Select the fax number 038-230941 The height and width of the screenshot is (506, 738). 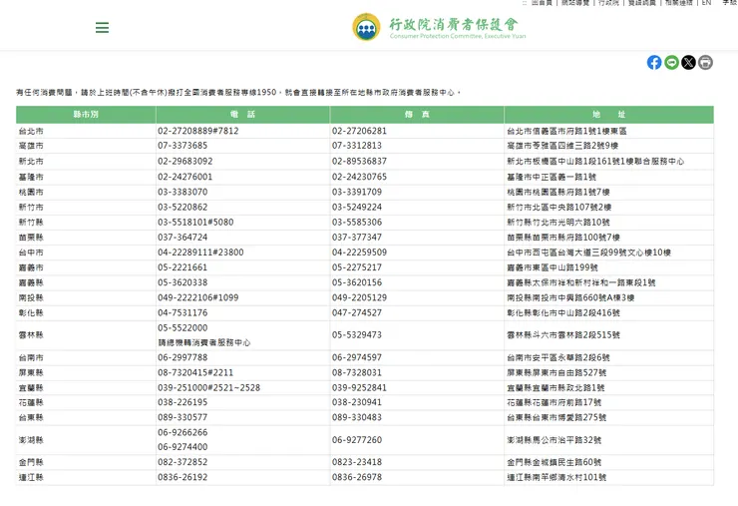coord(357,402)
